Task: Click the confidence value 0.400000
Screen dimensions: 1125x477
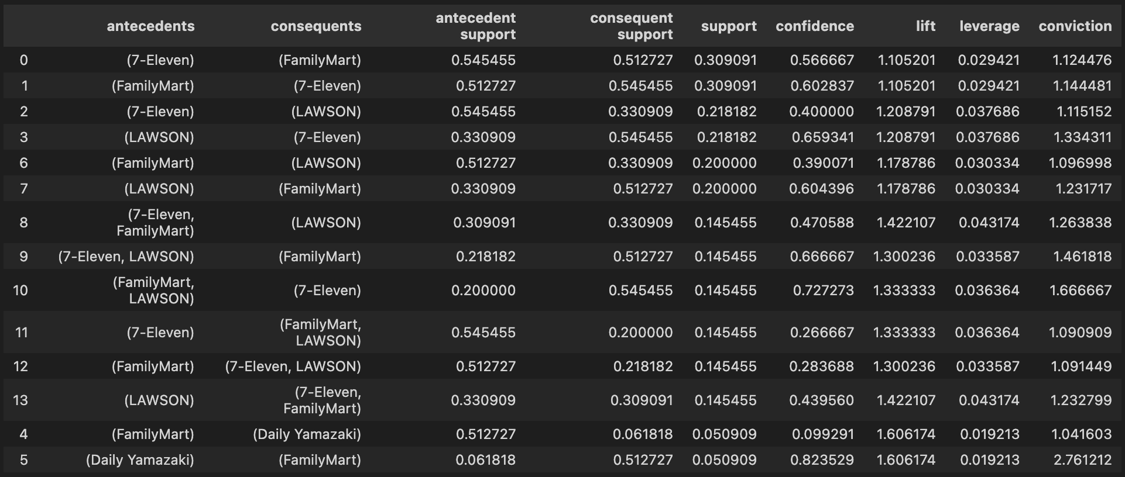Action: (821, 112)
